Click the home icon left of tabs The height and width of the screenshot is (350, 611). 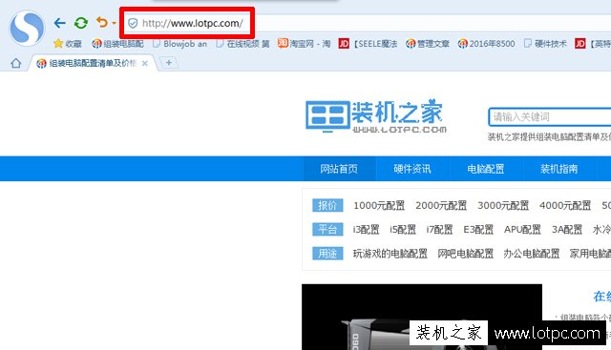pyautogui.click(x=16, y=63)
